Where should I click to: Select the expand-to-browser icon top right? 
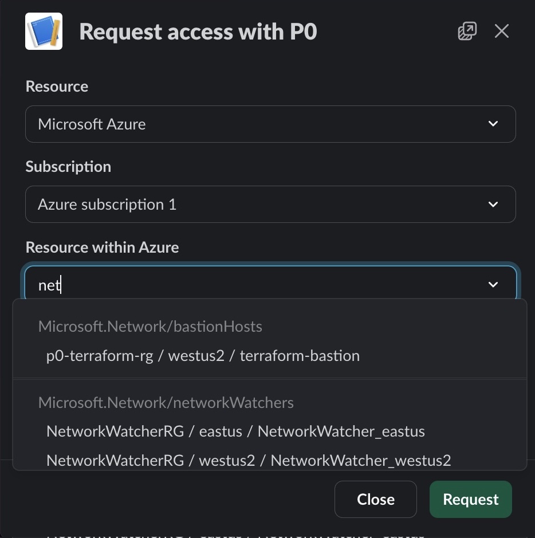click(x=467, y=31)
